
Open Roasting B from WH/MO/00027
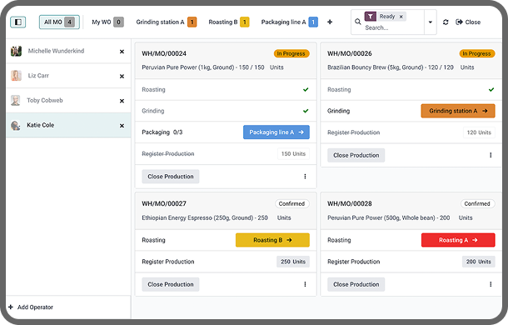(x=272, y=240)
